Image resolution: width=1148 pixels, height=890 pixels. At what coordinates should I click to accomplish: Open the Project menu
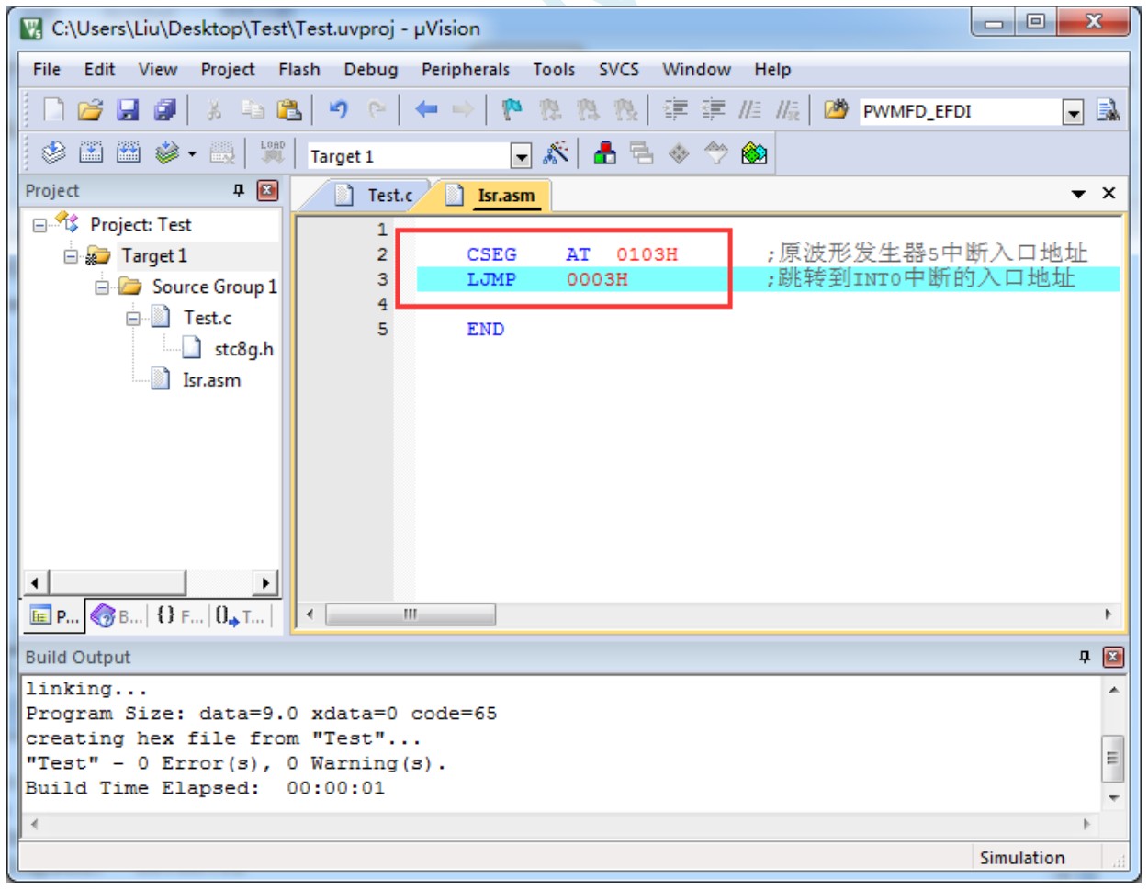click(x=228, y=70)
